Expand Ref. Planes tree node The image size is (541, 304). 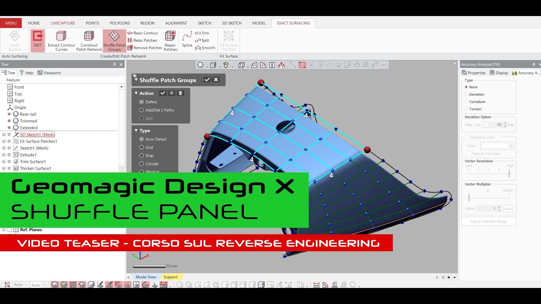(x=4, y=230)
